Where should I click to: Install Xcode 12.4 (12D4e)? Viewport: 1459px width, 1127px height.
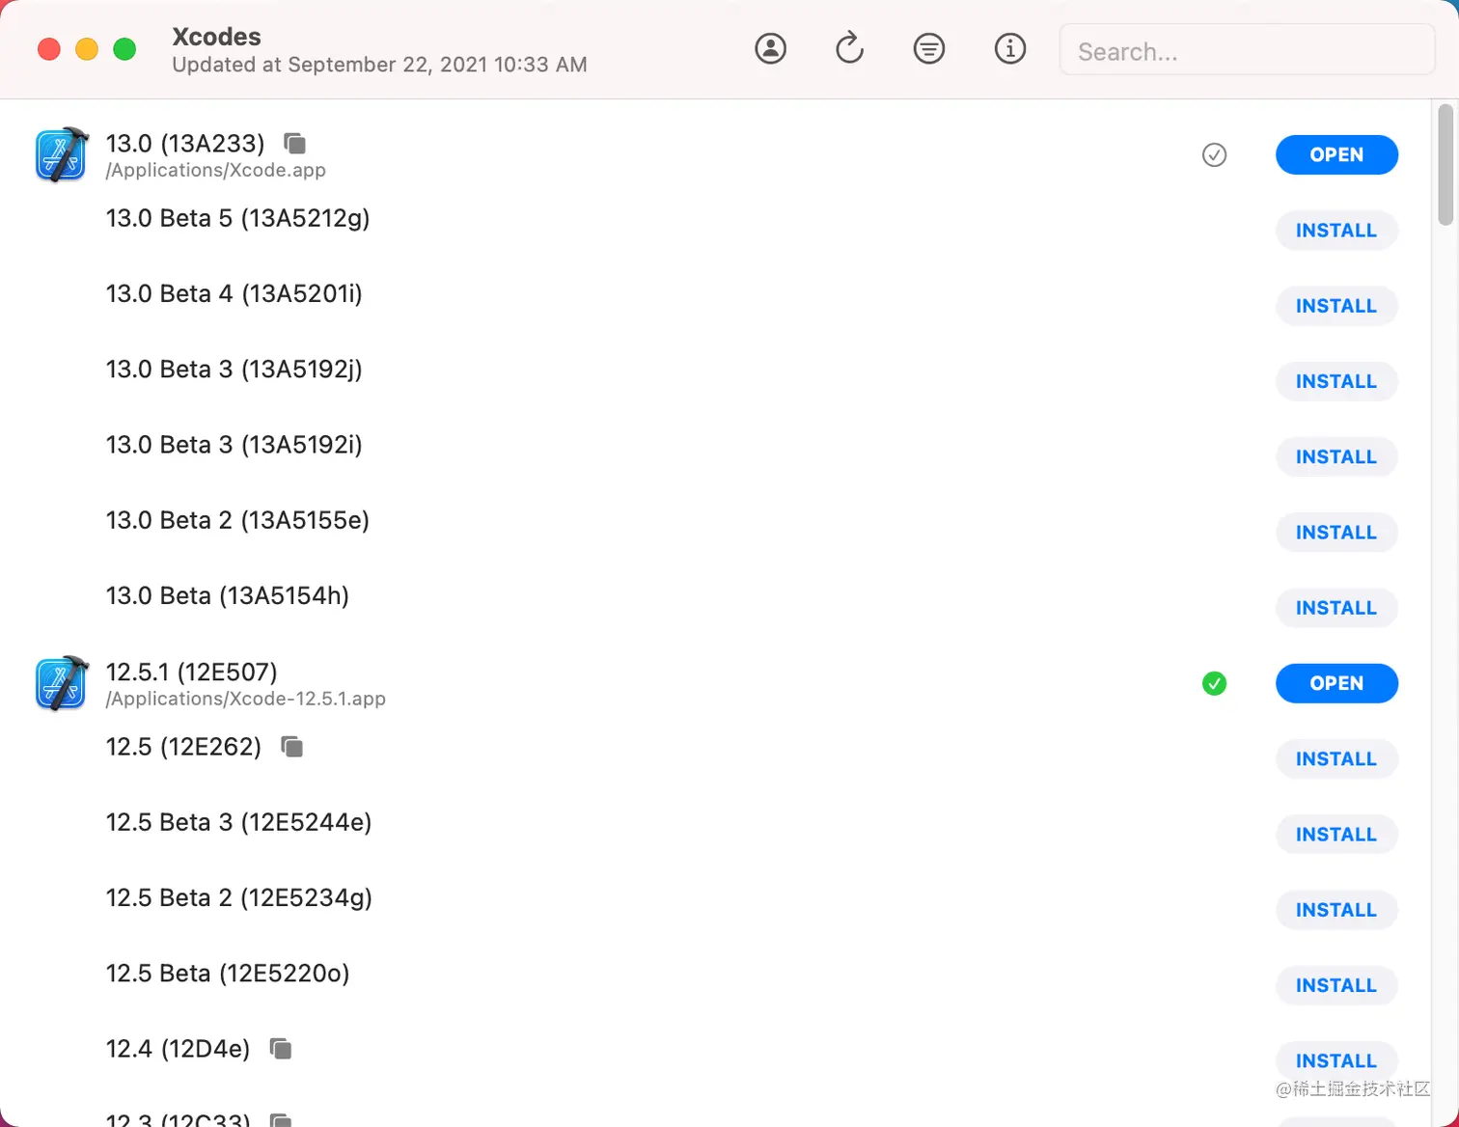click(x=1336, y=1060)
